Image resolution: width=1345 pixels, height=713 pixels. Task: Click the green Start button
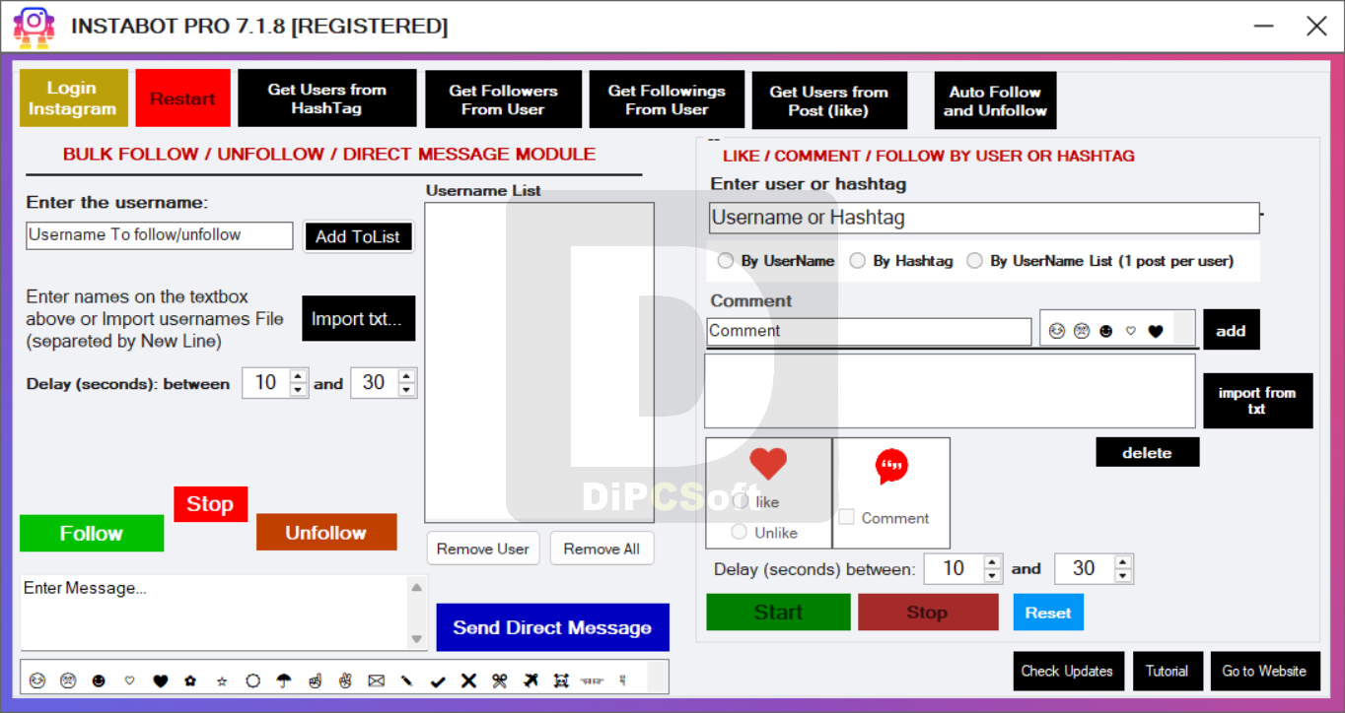pos(778,612)
